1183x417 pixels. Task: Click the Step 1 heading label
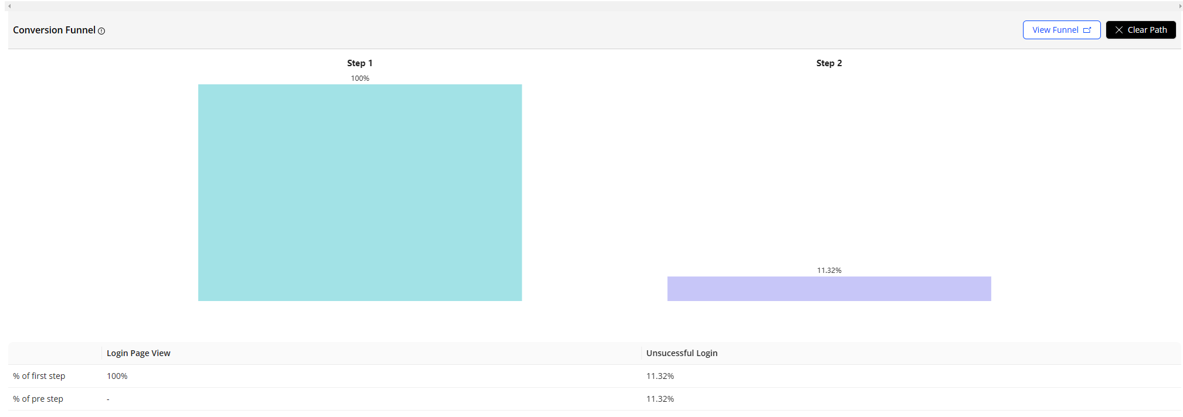(x=359, y=63)
